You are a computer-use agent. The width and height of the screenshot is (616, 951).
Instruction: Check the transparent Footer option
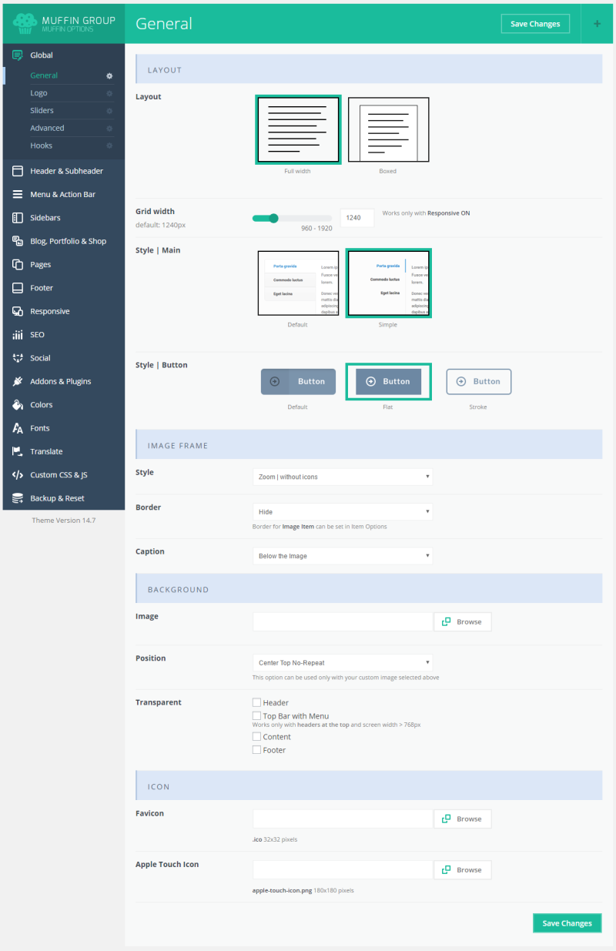pos(256,750)
